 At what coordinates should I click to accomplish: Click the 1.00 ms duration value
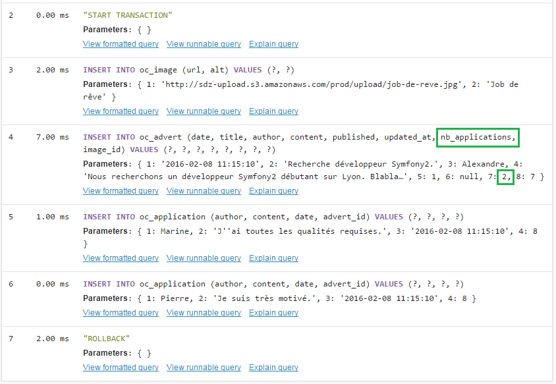[53, 217]
